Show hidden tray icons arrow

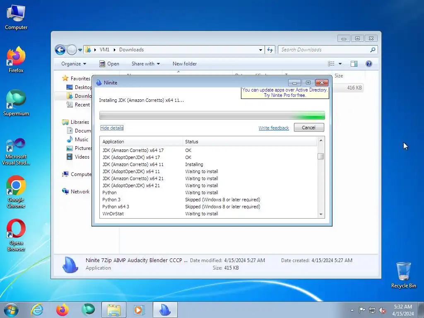(x=352, y=310)
